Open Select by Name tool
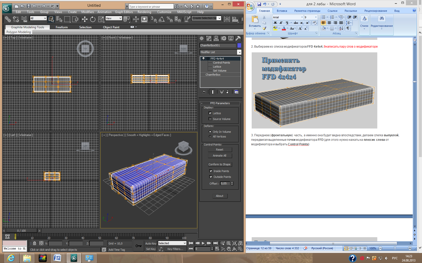The height and width of the screenshot is (263, 422). [x=59, y=19]
